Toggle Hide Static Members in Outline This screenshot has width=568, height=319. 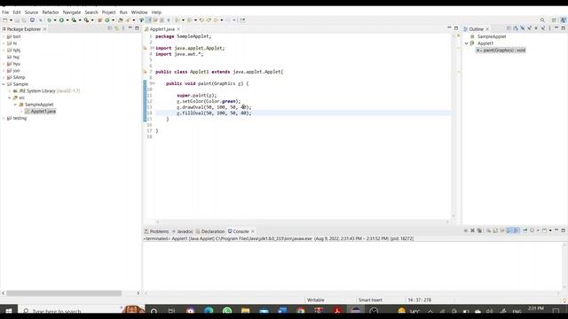tap(529, 28)
